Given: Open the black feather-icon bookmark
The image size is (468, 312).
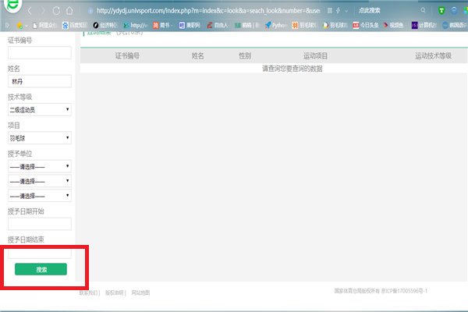Looking at the screenshot, I should pyautogui.click(x=105, y=26).
